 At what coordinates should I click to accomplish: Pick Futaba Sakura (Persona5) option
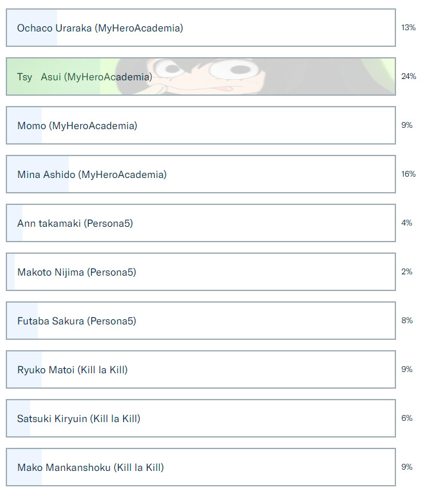click(x=201, y=321)
